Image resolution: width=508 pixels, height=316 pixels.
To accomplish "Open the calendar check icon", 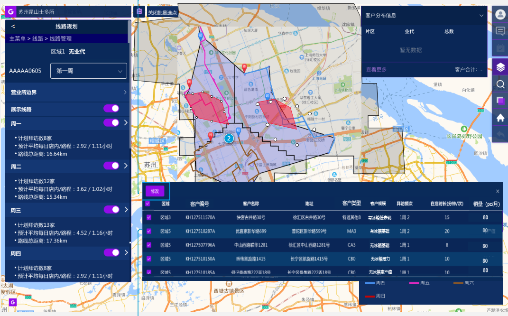I will pos(500,48).
